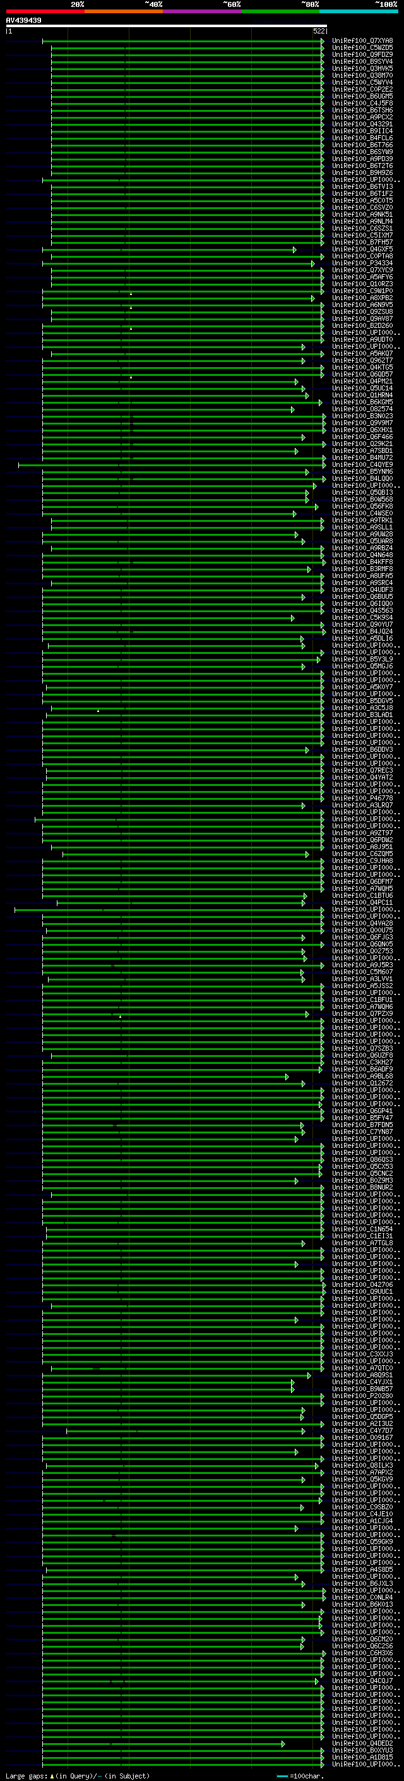Select hit UniRef100_A7SBD1
404x1781 pixels.
click(x=362, y=451)
